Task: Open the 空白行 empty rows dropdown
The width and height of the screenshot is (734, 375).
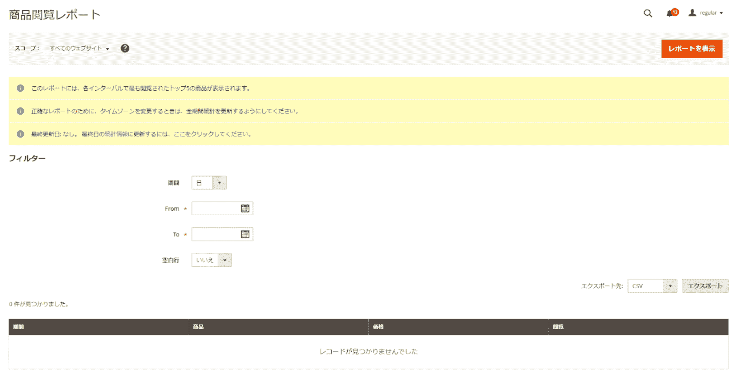Action: [x=211, y=260]
